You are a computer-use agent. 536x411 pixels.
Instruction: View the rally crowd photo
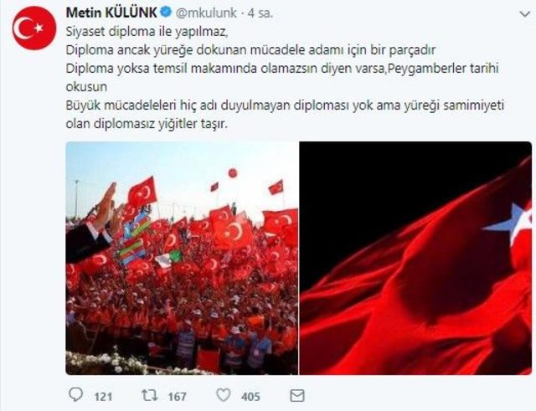tap(182, 259)
